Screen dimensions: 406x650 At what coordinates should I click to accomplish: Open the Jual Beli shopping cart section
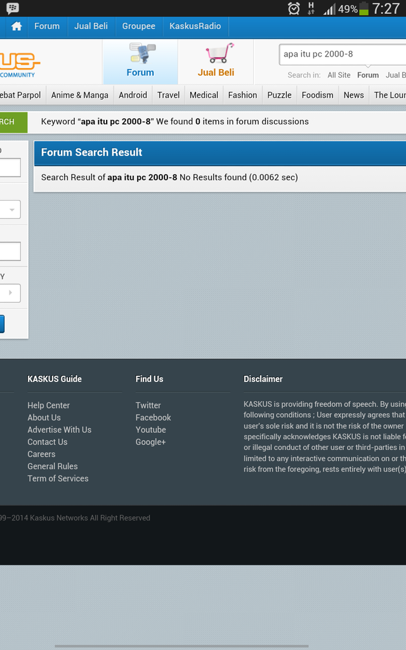[x=216, y=61]
